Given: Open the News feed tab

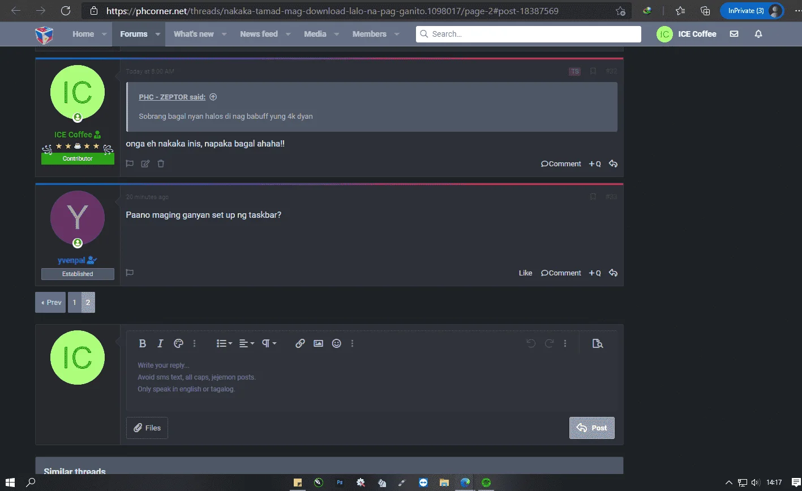Looking at the screenshot, I should [259, 34].
